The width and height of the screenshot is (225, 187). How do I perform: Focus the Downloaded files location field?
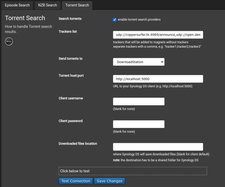158,147
